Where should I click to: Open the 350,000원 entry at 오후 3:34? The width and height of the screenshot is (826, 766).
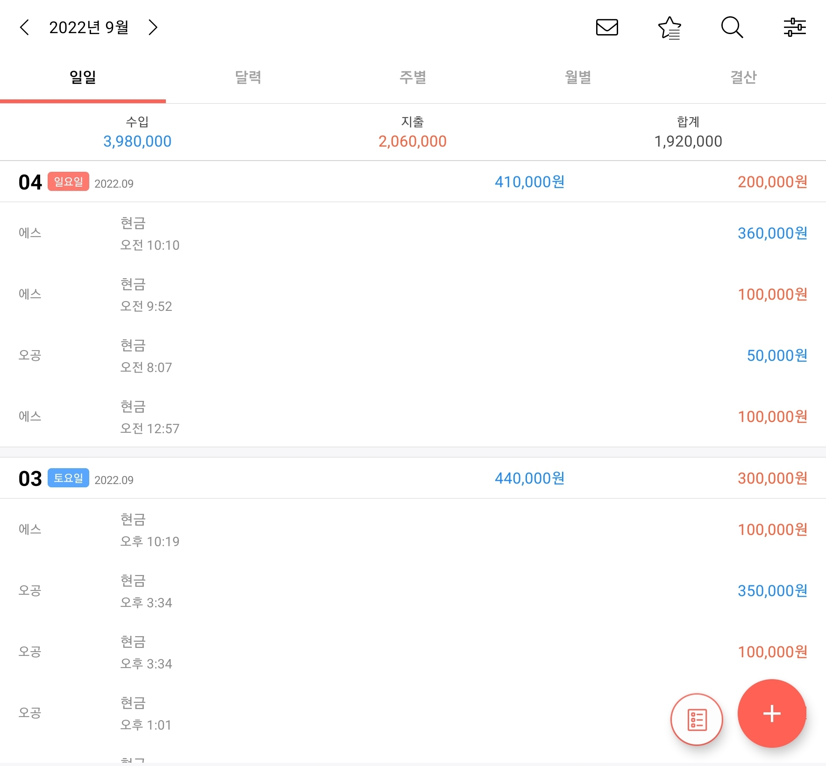[x=413, y=591]
